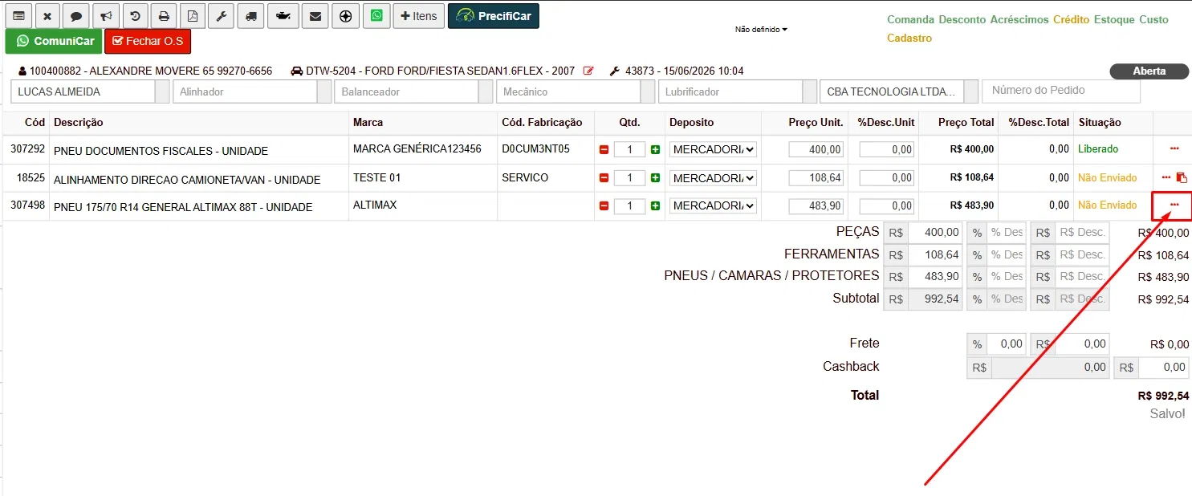Open the Desconto tab link
The width and height of the screenshot is (1192, 496).
click(x=962, y=19)
